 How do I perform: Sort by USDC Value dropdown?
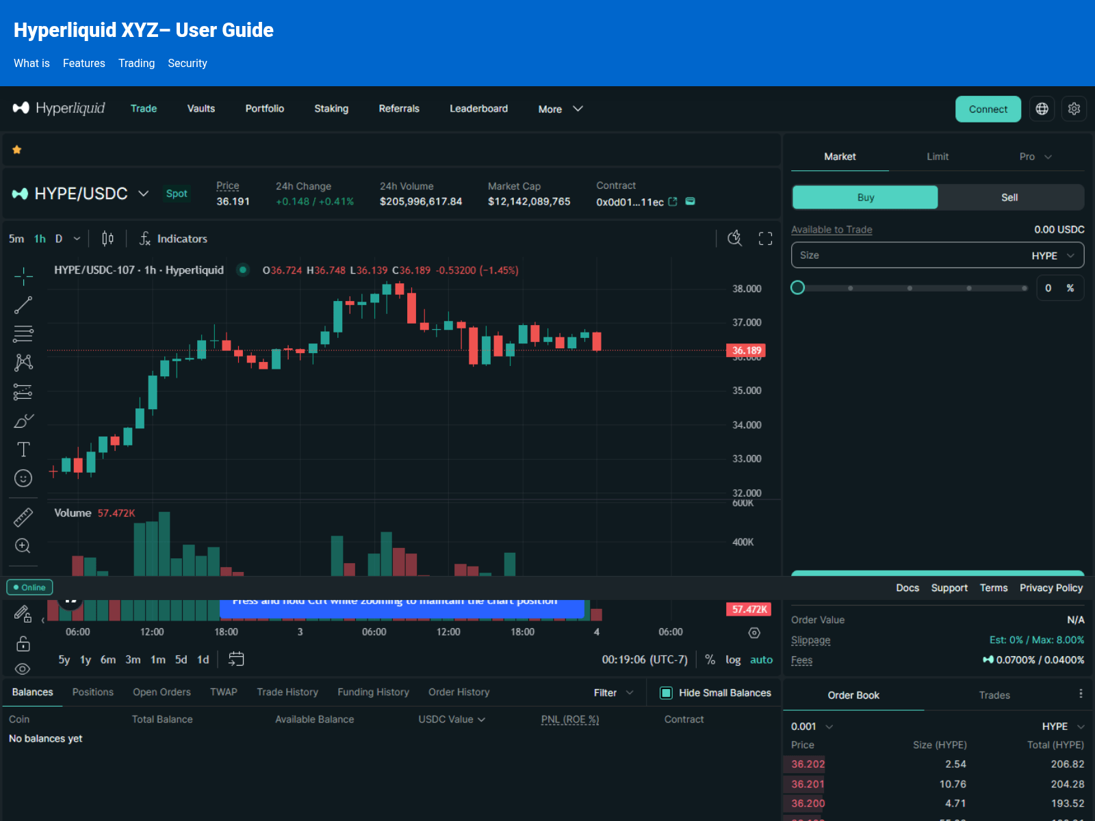[452, 719]
